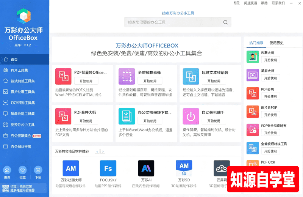303x197 pixels.
Task: Open the 全能屏幕录像 purple icon
Action: tap(127, 76)
